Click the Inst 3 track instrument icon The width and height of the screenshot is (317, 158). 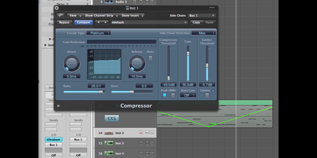point(109,143)
